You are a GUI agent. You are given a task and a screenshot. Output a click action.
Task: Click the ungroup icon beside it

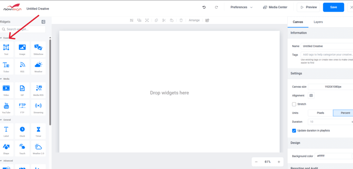tap(139, 20)
